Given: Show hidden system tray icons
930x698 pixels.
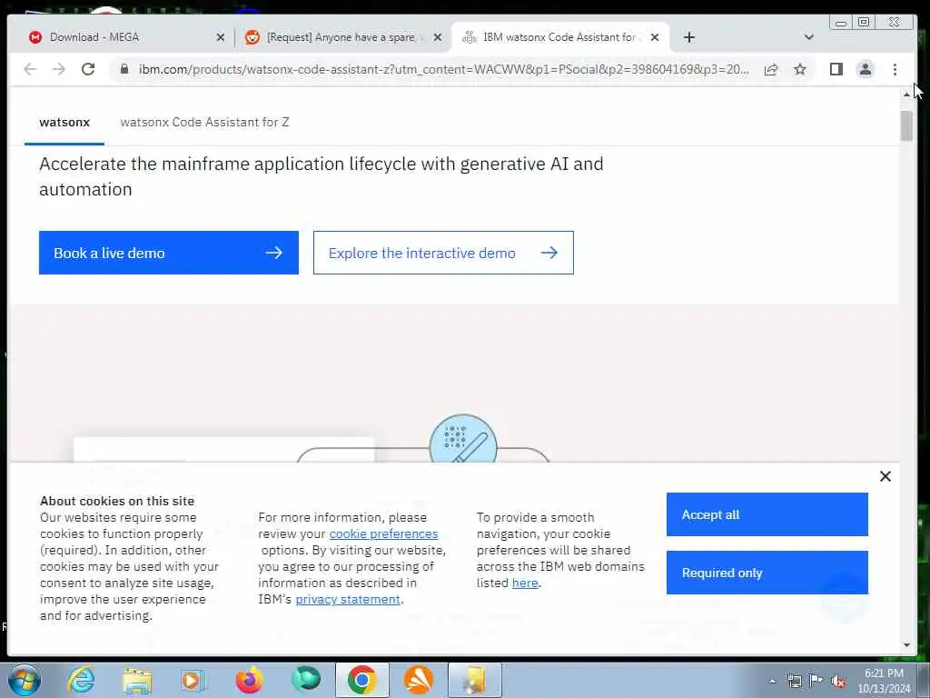Looking at the screenshot, I should pyautogui.click(x=772, y=682).
